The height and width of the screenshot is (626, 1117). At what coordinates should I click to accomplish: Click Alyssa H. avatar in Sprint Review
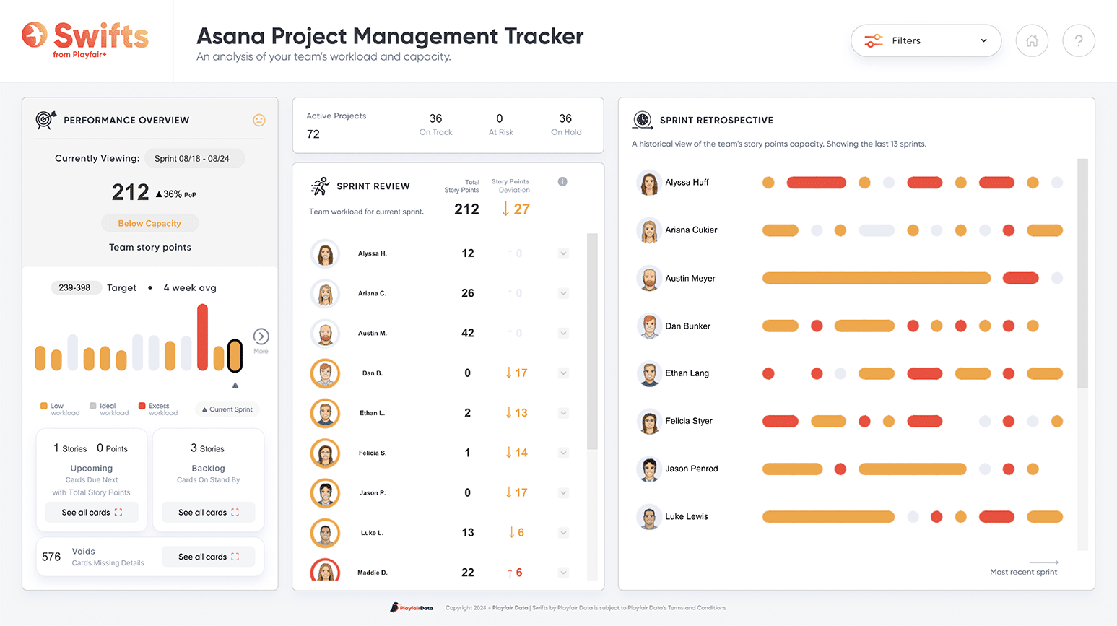(325, 253)
